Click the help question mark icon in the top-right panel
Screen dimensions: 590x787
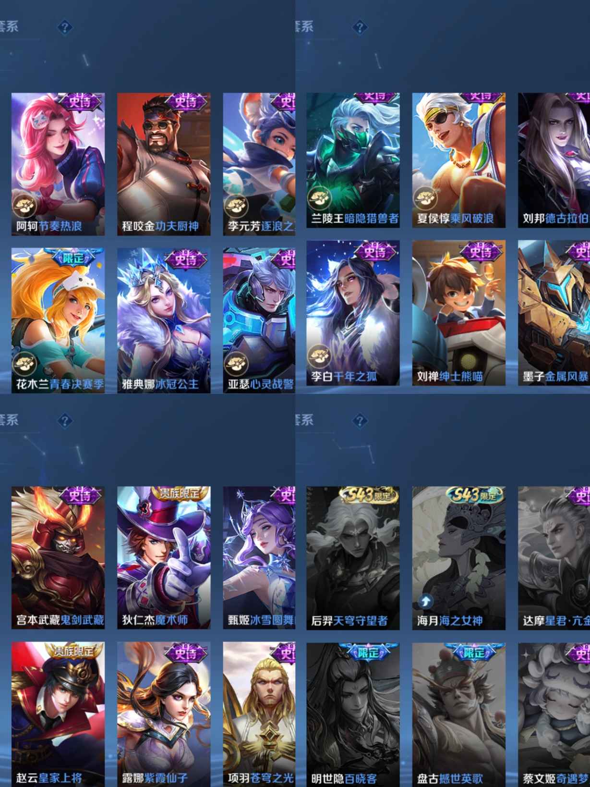coord(360,27)
